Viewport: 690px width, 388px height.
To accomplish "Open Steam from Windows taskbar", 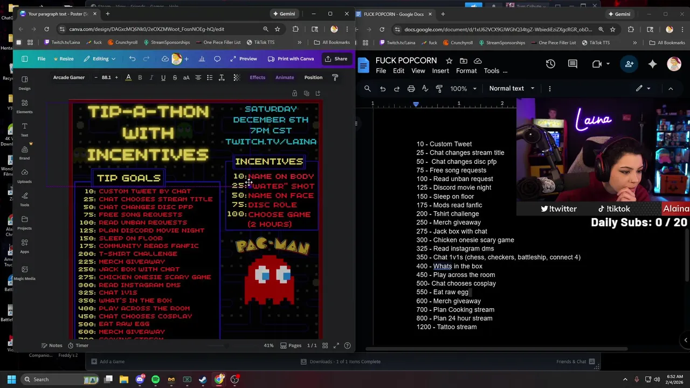I will coord(203,379).
